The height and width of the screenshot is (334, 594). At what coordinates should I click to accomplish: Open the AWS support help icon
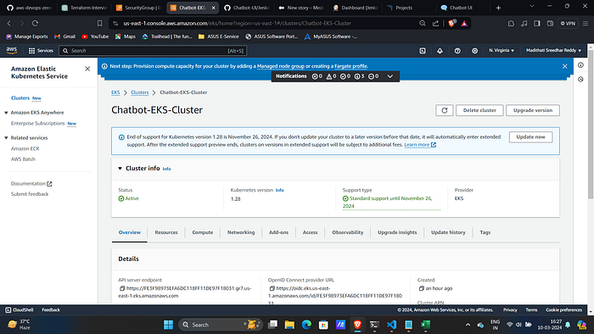click(457, 50)
